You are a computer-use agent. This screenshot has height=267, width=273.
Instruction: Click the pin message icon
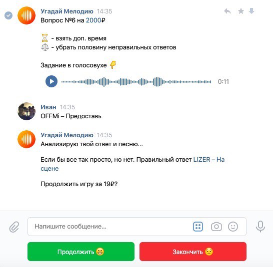251,11
